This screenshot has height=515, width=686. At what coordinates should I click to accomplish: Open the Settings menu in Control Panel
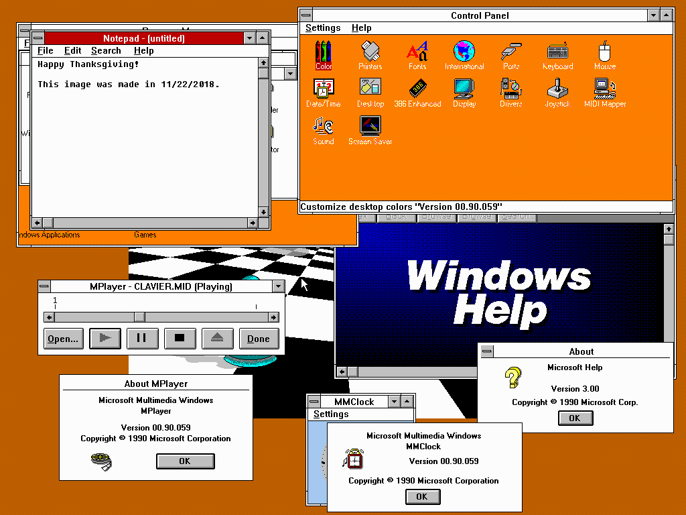323,27
